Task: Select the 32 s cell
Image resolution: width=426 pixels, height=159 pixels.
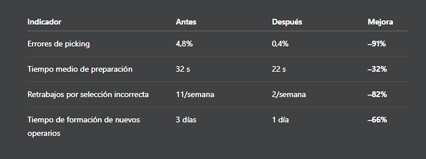Action: point(183,70)
